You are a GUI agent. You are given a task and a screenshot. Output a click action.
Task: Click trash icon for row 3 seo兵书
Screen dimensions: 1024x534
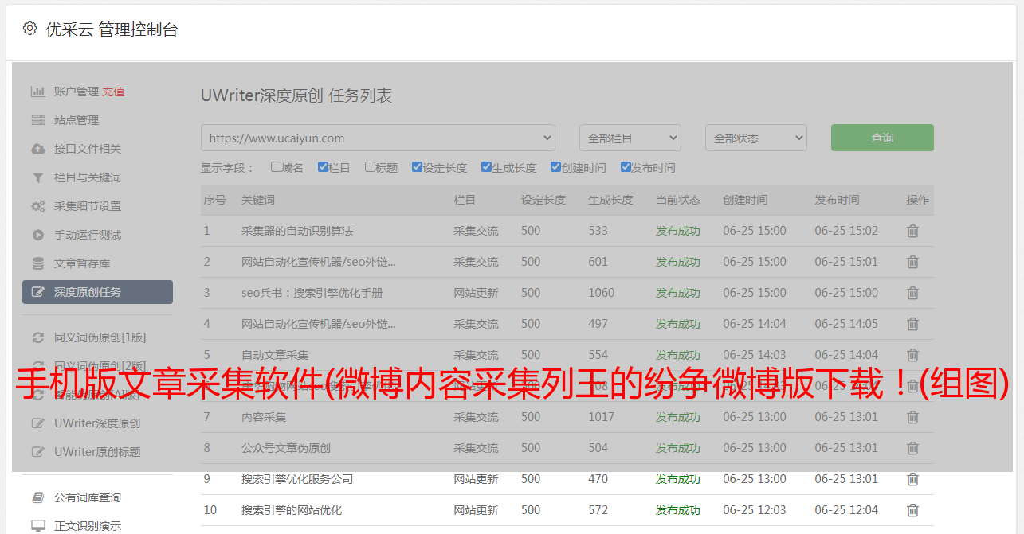tap(912, 293)
